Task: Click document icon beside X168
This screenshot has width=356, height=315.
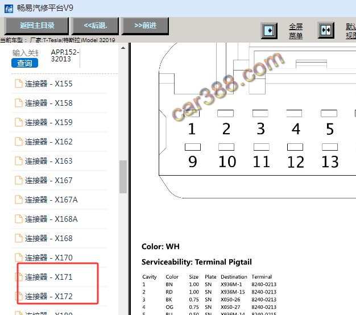Action: pyautogui.click(x=19, y=238)
